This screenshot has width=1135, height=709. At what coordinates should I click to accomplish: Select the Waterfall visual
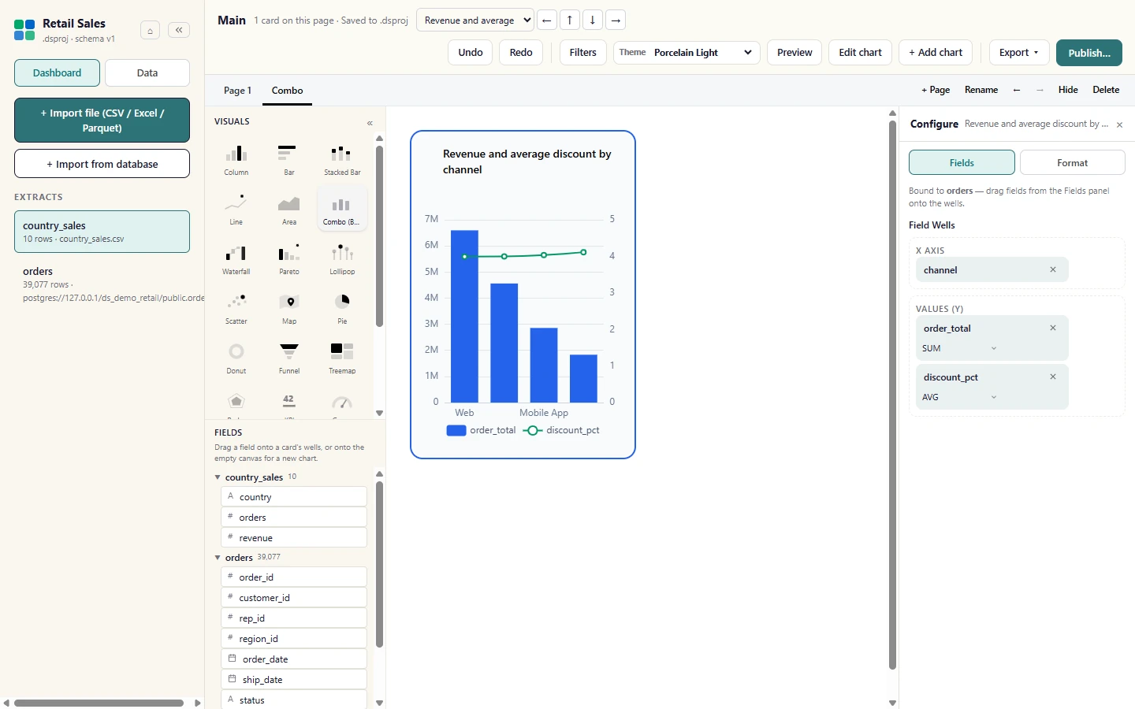(x=236, y=258)
